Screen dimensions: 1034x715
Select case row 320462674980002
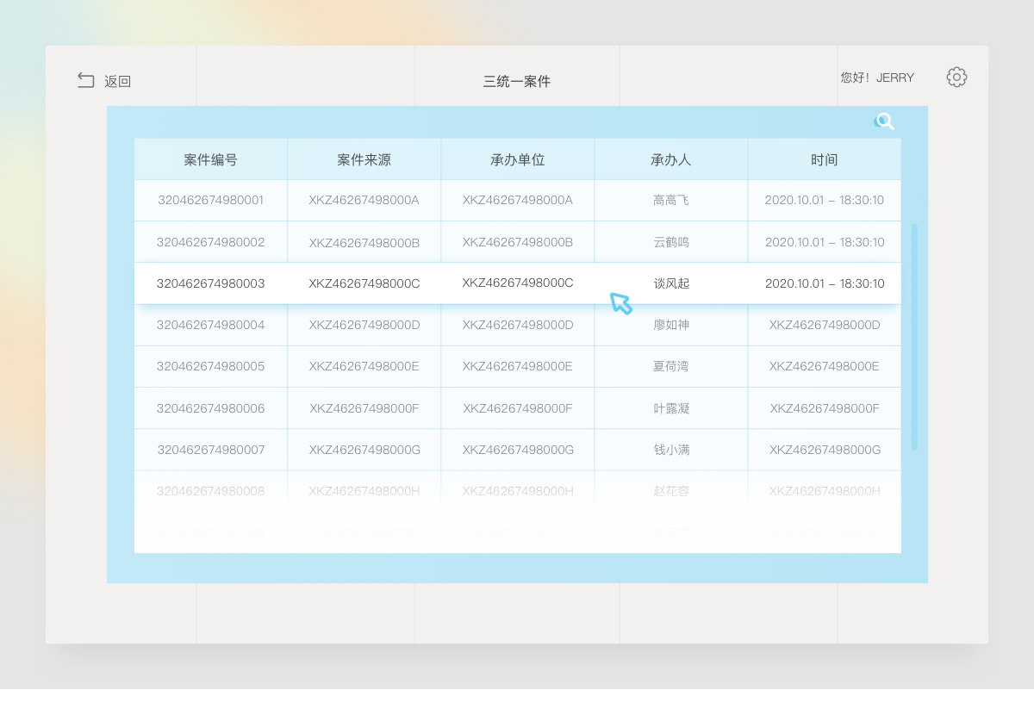coord(211,242)
